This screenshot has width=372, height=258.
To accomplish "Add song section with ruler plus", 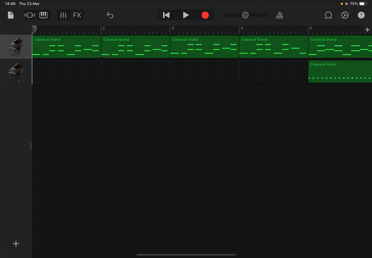I will [367, 30].
